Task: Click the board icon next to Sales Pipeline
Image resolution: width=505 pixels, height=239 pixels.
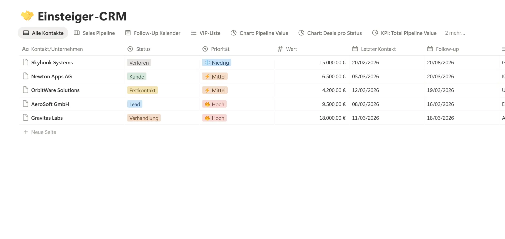Action: click(x=77, y=33)
